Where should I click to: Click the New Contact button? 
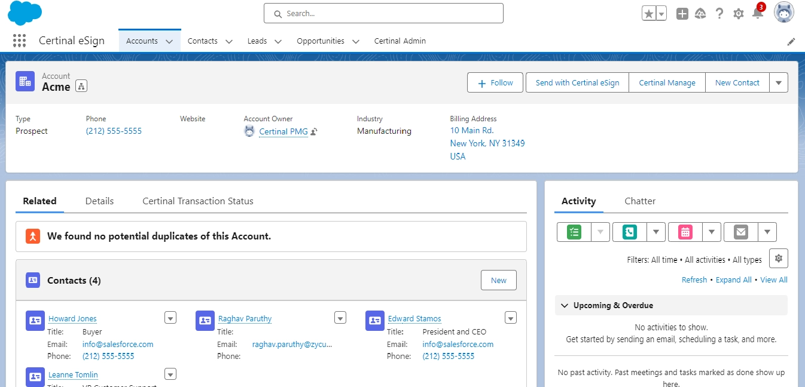click(x=737, y=82)
